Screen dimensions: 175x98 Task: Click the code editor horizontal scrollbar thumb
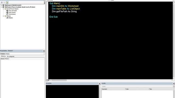tap(59, 80)
